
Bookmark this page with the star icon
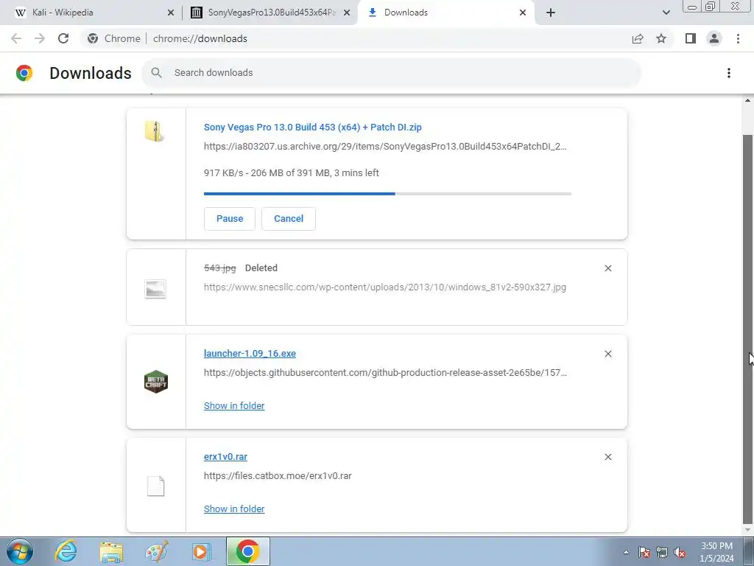coord(661,38)
